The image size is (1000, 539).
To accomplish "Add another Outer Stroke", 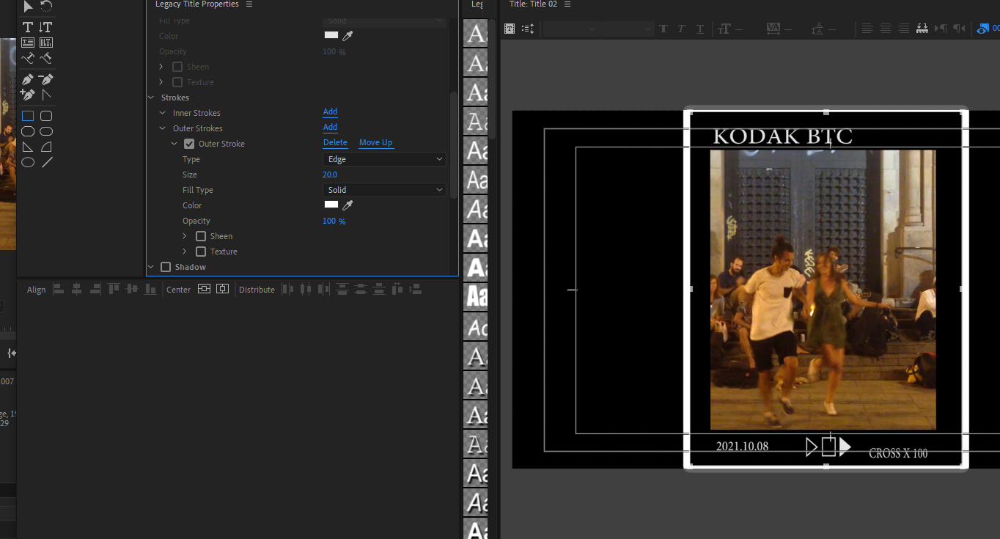I will coord(330,128).
